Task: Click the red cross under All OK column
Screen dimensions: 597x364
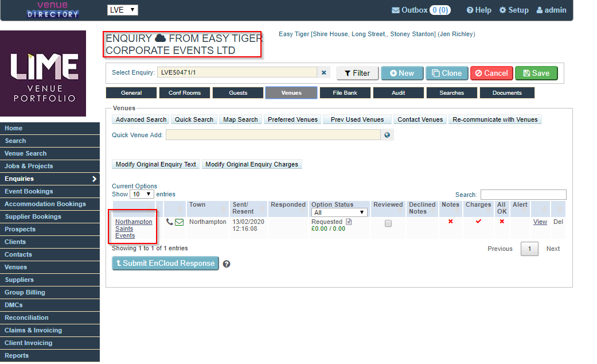Action: click(502, 222)
